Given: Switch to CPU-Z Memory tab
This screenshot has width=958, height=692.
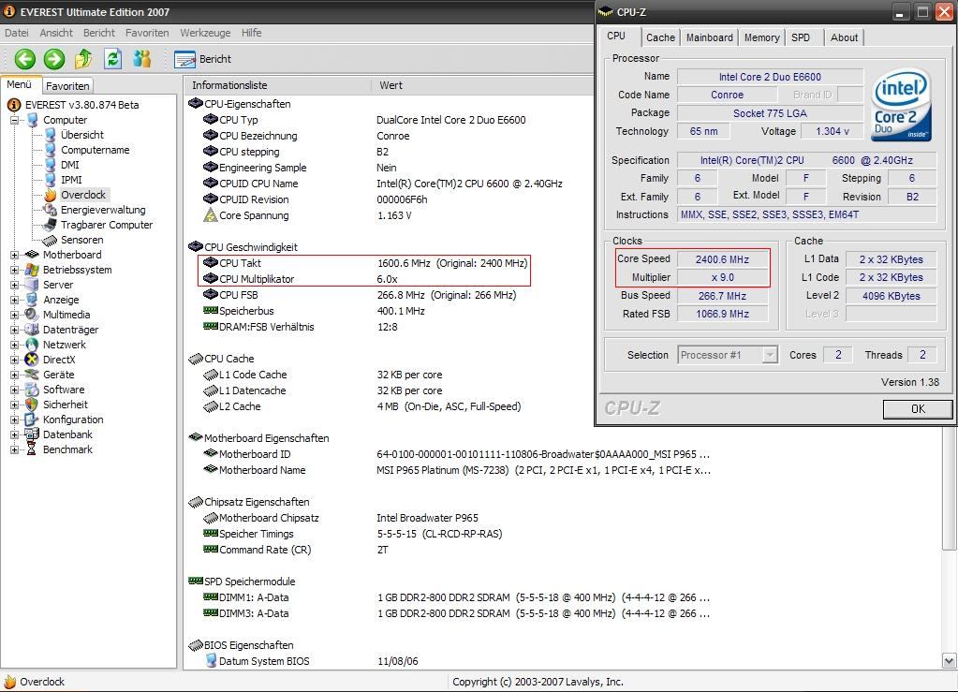Looking at the screenshot, I should click(x=762, y=37).
